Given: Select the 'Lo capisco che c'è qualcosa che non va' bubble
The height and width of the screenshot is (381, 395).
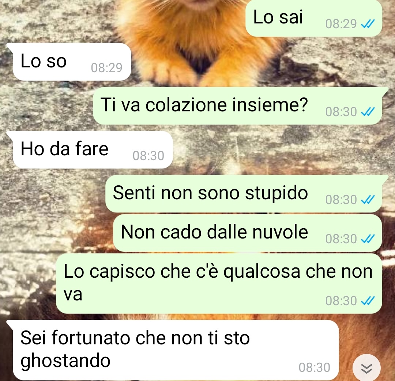Looking at the screenshot, I should 219,284.
